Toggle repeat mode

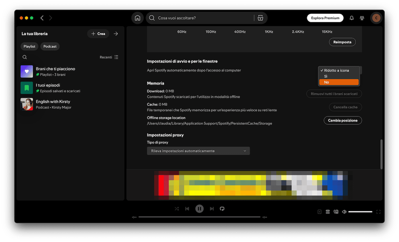click(x=222, y=209)
